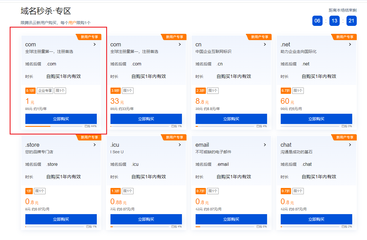Click the 企业专享 tag on first card
The width and height of the screenshot is (367, 240).
[x=45, y=91]
